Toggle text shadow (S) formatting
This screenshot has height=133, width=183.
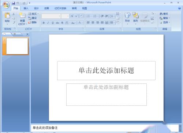tap(62, 23)
